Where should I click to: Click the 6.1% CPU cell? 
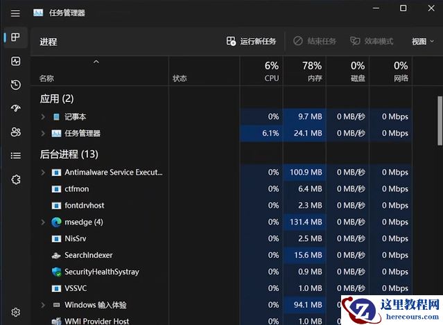261,133
